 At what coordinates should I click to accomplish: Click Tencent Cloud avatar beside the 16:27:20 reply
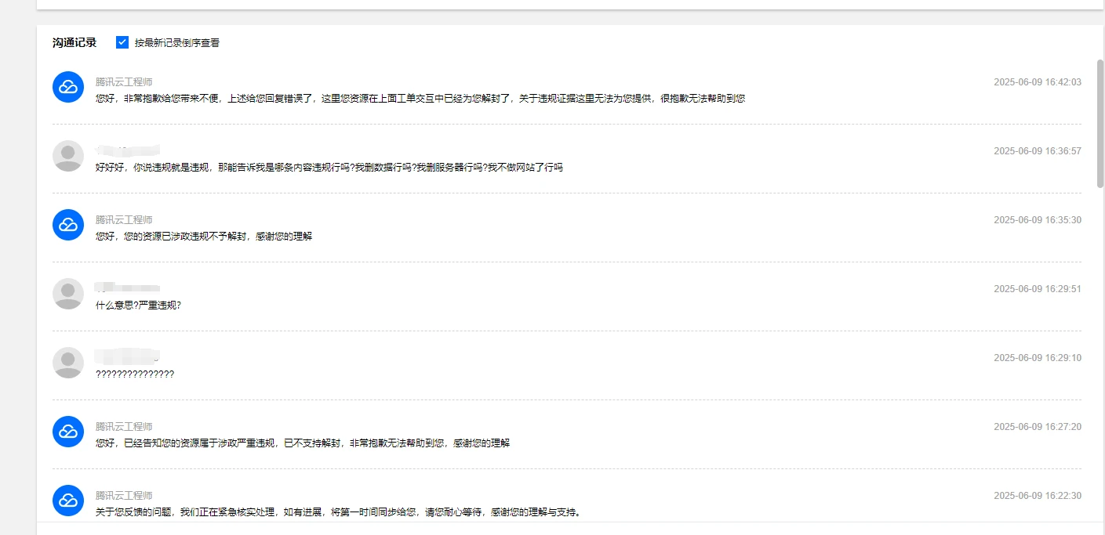[x=68, y=432]
